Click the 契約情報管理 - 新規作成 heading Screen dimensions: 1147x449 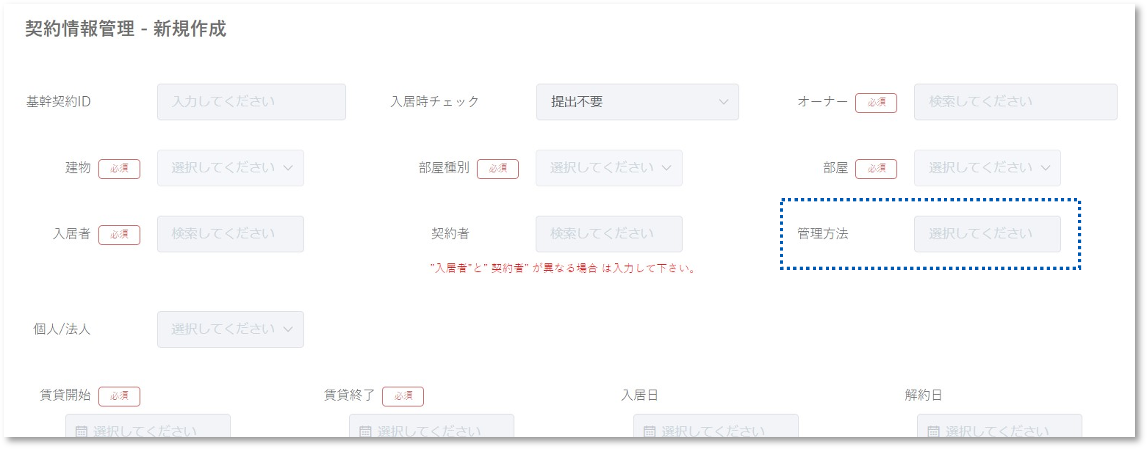pos(126,29)
